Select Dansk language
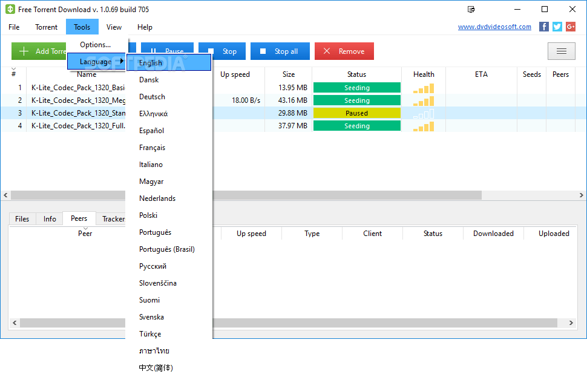 point(169,80)
